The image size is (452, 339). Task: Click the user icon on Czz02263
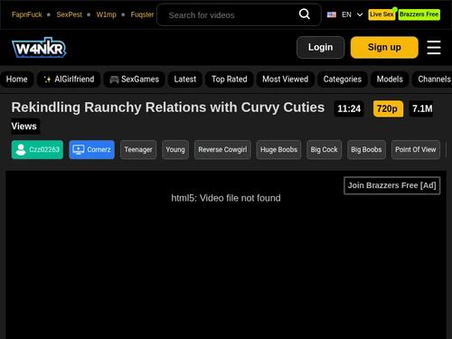(x=21, y=149)
